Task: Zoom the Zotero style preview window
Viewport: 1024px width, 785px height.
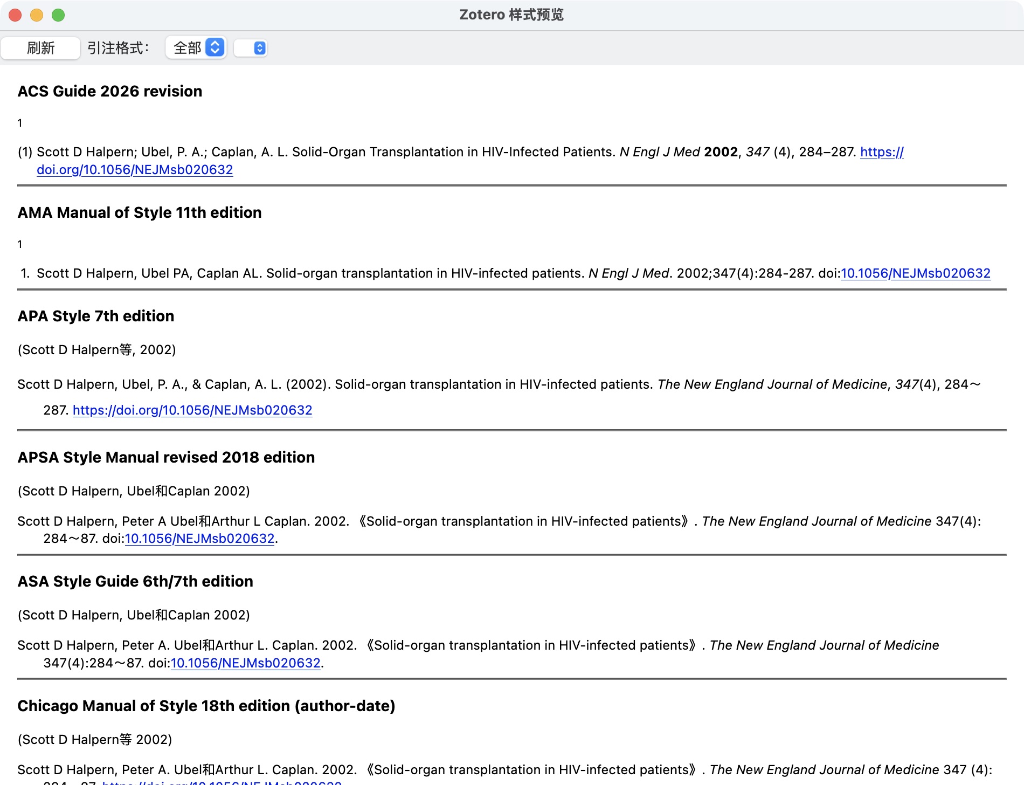Action: coord(58,15)
